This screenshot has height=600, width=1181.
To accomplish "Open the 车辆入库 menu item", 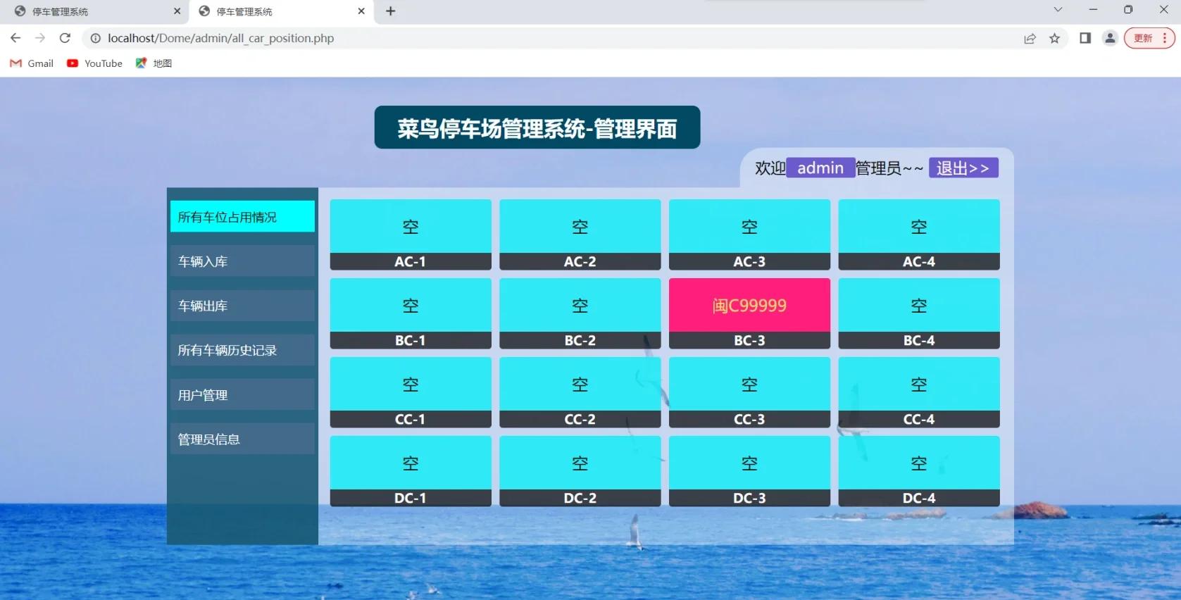I will point(242,261).
